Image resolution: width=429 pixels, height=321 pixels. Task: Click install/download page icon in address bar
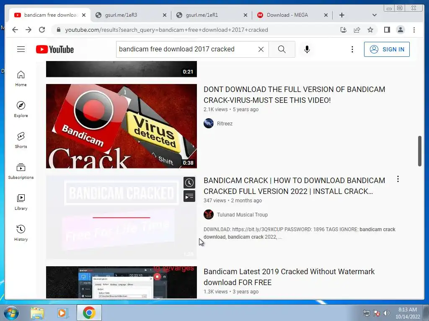coord(344,30)
